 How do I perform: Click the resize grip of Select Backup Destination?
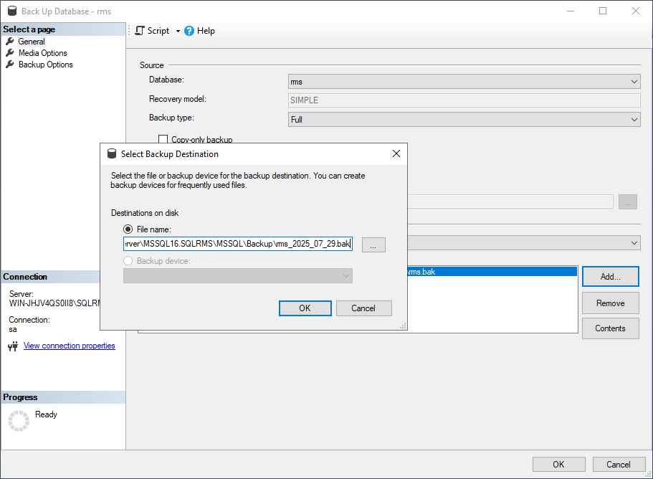pyautogui.click(x=403, y=326)
